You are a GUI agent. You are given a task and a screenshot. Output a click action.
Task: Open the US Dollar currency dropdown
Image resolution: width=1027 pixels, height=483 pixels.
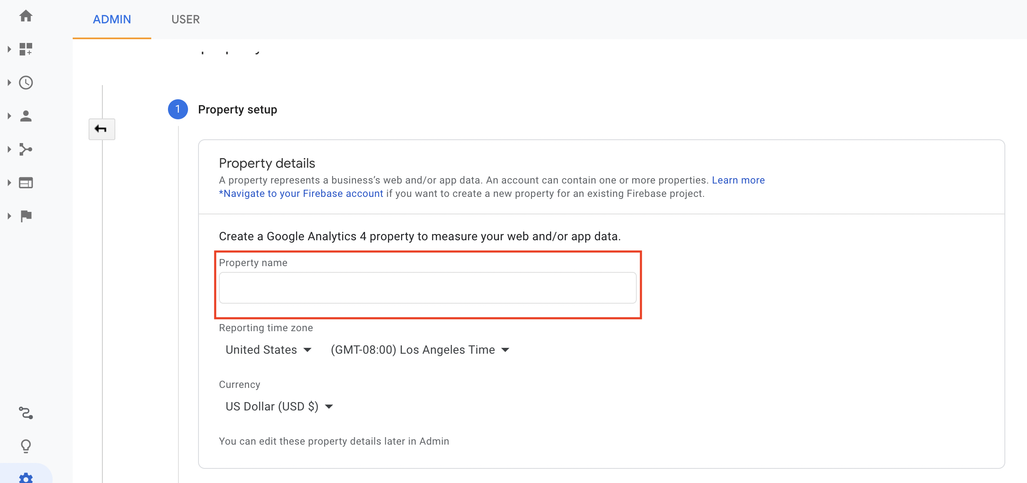279,406
